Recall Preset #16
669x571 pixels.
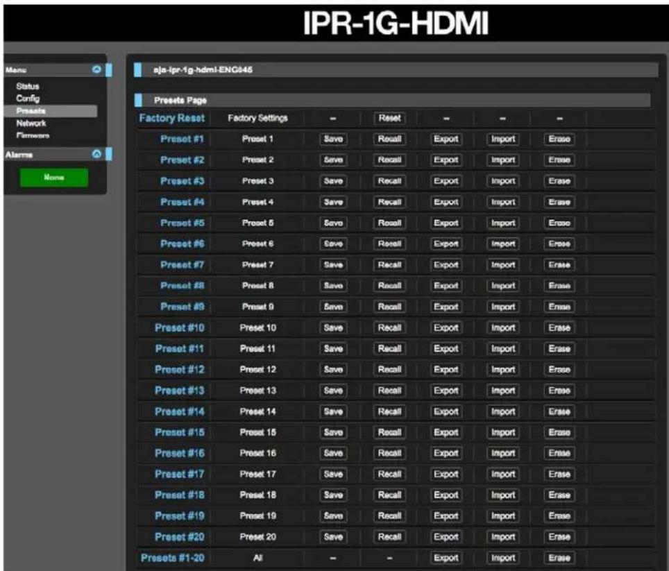pyautogui.click(x=389, y=453)
